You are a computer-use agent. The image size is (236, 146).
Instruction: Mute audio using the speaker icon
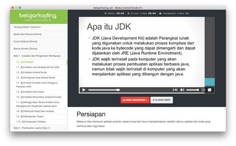pos(182,90)
